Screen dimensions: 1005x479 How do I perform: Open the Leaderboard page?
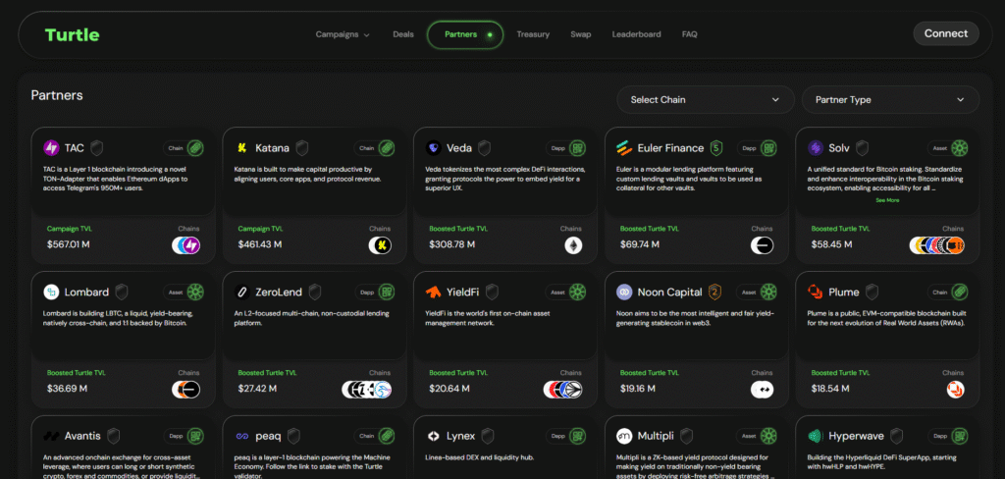(636, 34)
